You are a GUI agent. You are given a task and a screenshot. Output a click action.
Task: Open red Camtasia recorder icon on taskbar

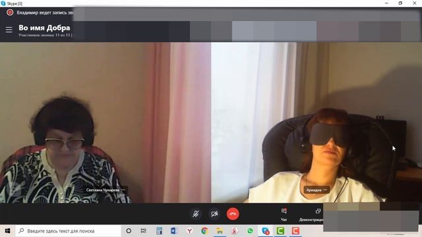(295, 231)
